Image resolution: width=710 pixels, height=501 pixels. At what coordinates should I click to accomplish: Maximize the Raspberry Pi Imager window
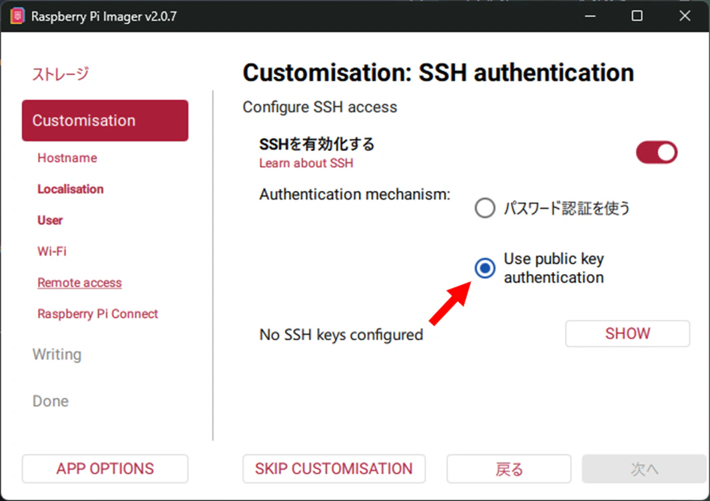click(637, 16)
